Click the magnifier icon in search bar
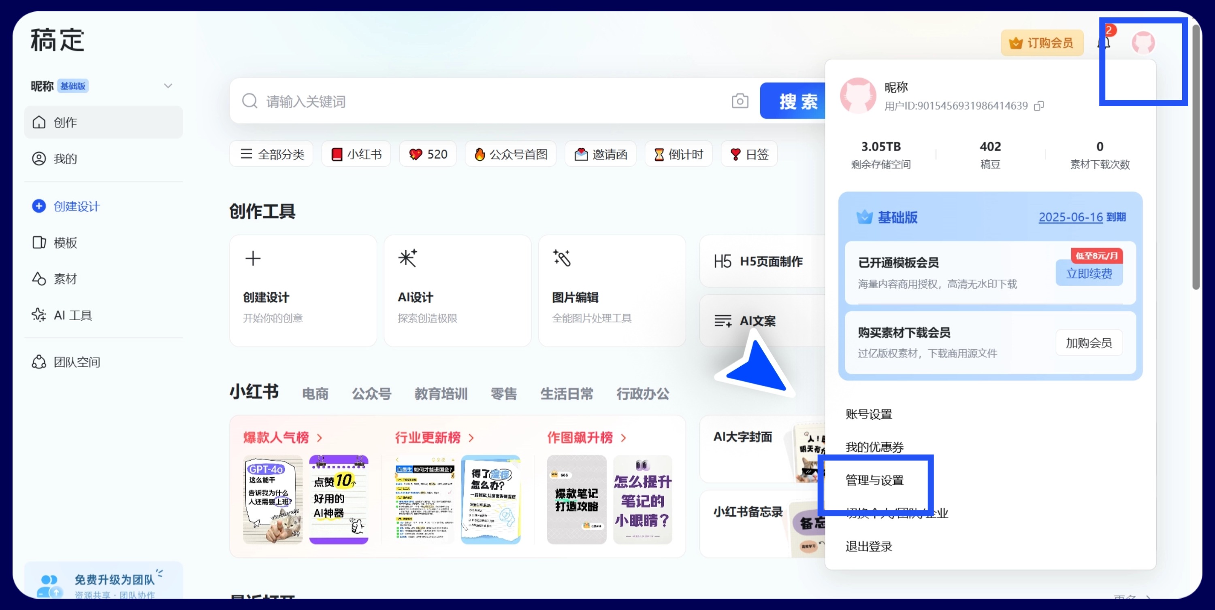The image size is (1215, 610). (249, 101)
